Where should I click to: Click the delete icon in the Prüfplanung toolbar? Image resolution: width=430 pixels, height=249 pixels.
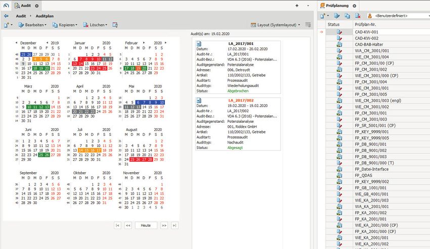click(358, 16)
